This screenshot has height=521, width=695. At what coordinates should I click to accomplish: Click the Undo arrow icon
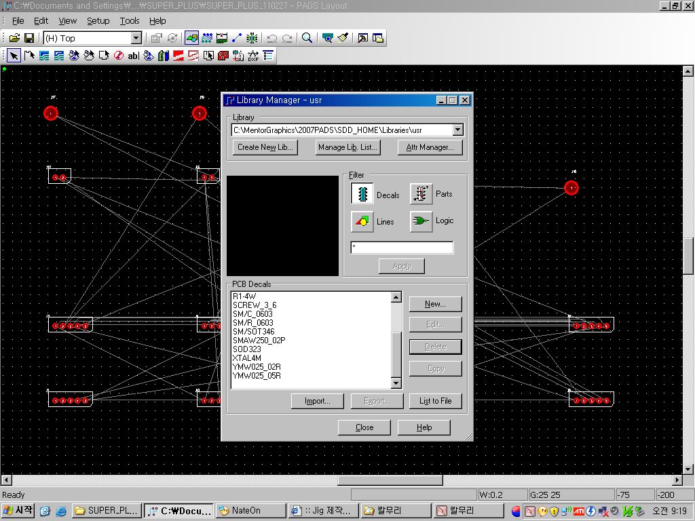pyautogui.click(x=272, y=38)
